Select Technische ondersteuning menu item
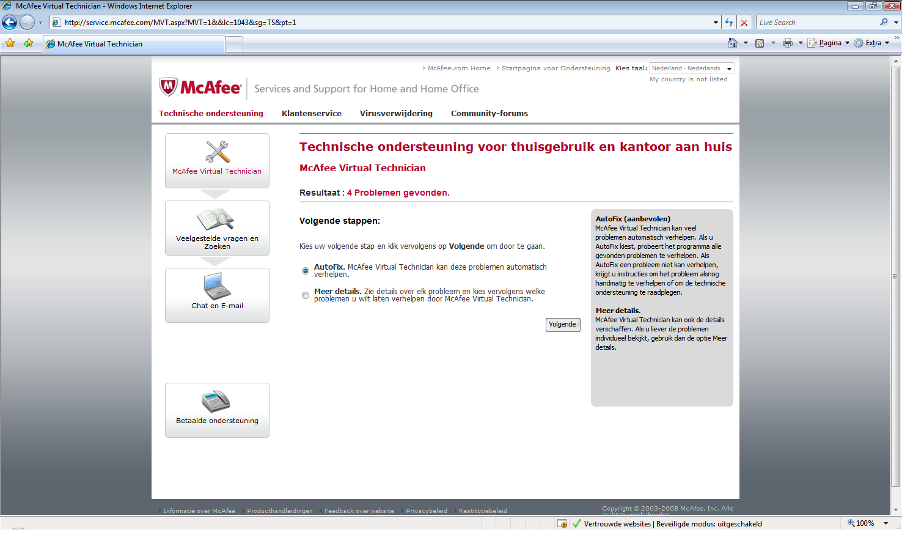 click(211, 114)
